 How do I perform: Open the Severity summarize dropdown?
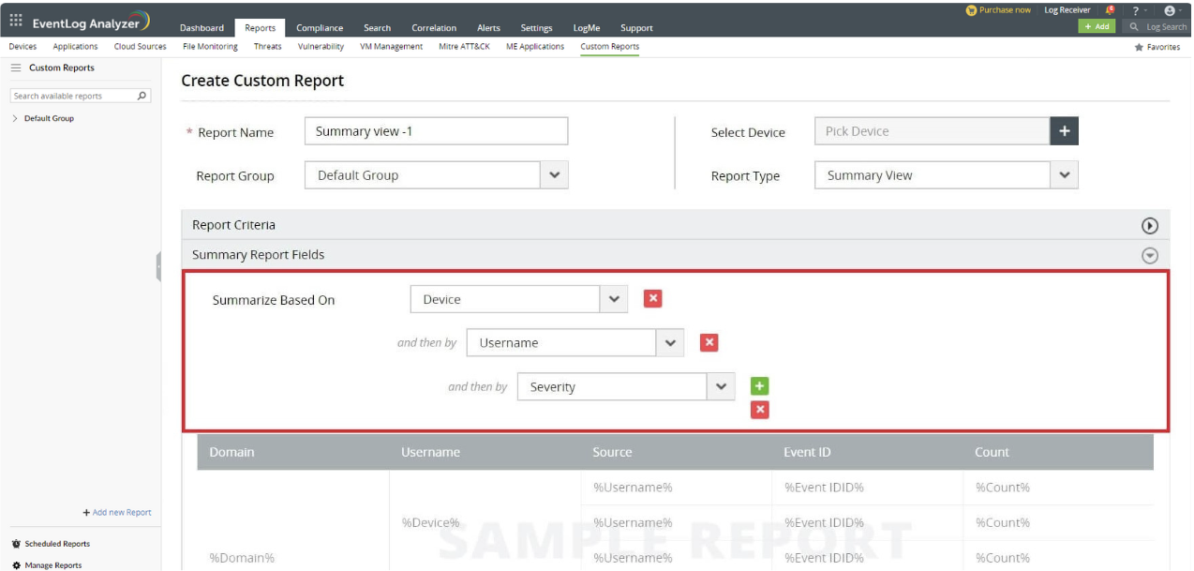[720, 387]
